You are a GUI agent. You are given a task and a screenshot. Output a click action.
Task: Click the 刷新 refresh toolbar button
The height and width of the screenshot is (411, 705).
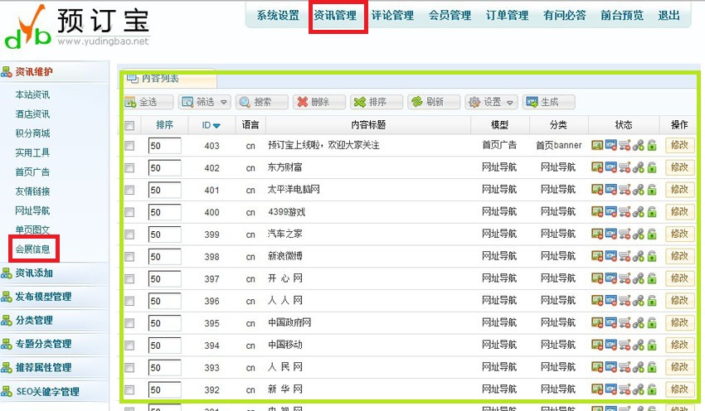pyautogui.click(x=435, y=102)
